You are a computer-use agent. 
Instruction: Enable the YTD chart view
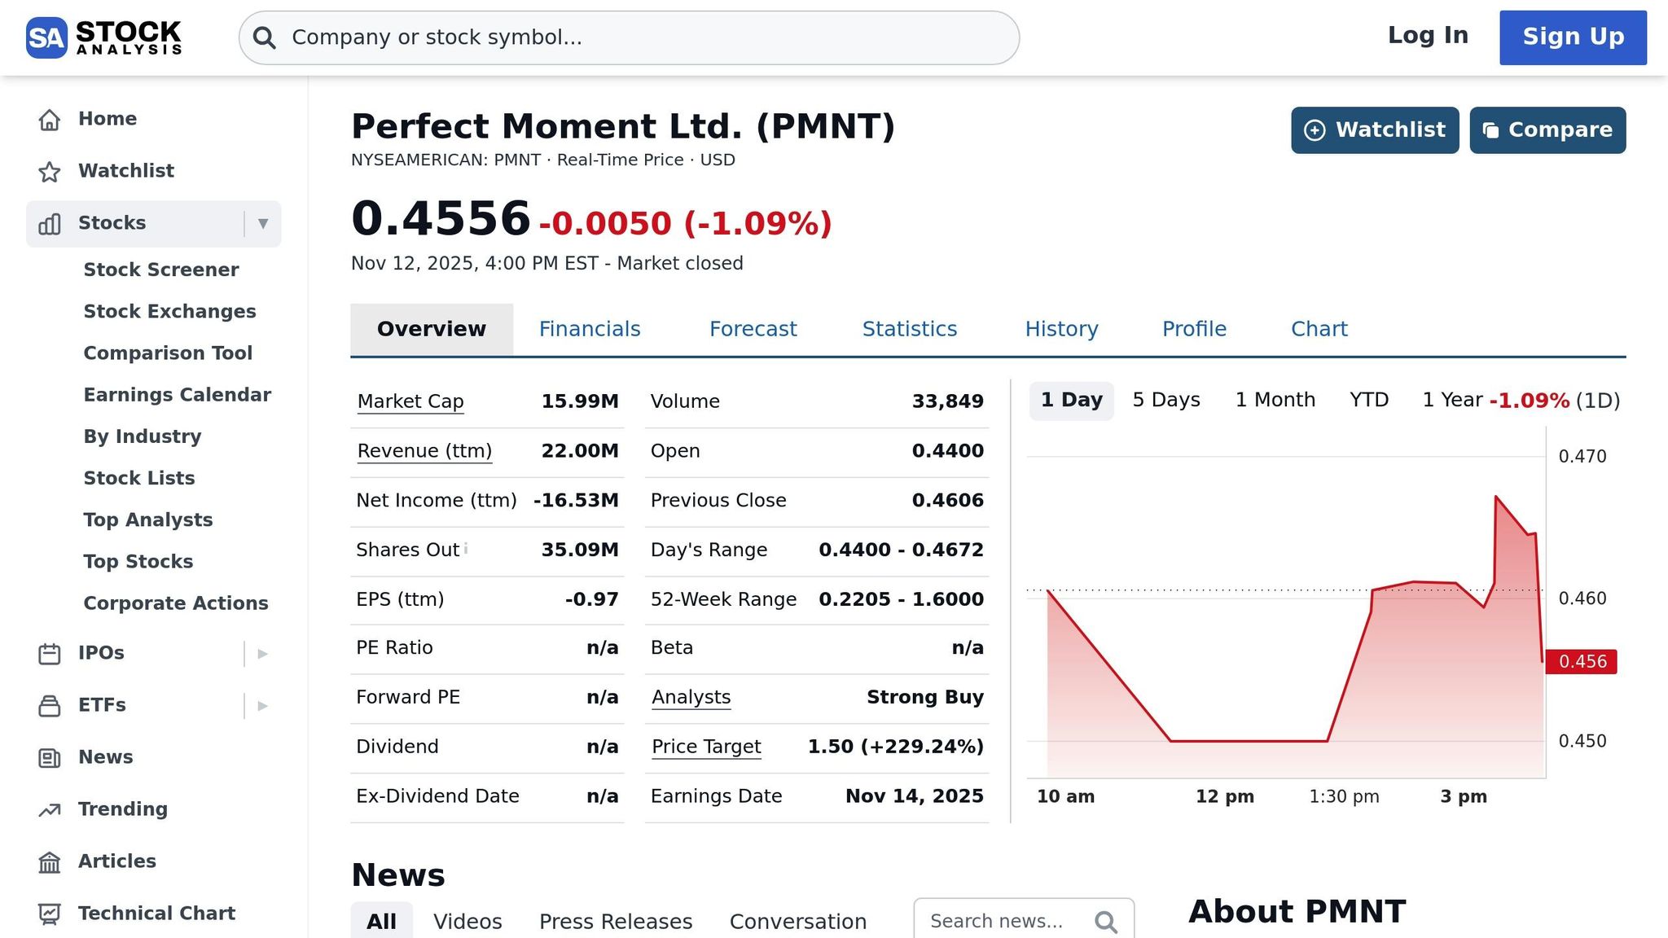[x=1367, y=400]
